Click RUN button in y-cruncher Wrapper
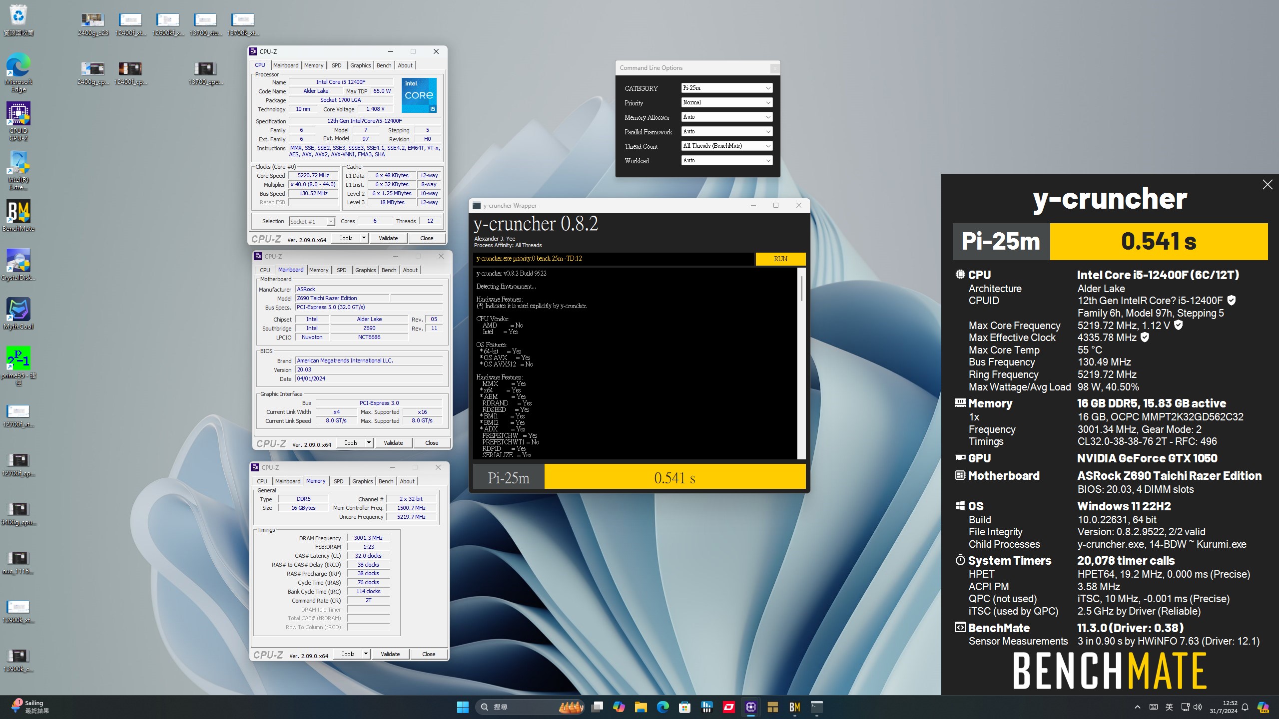The image size is (1279, 719). [x=780, y=259]
